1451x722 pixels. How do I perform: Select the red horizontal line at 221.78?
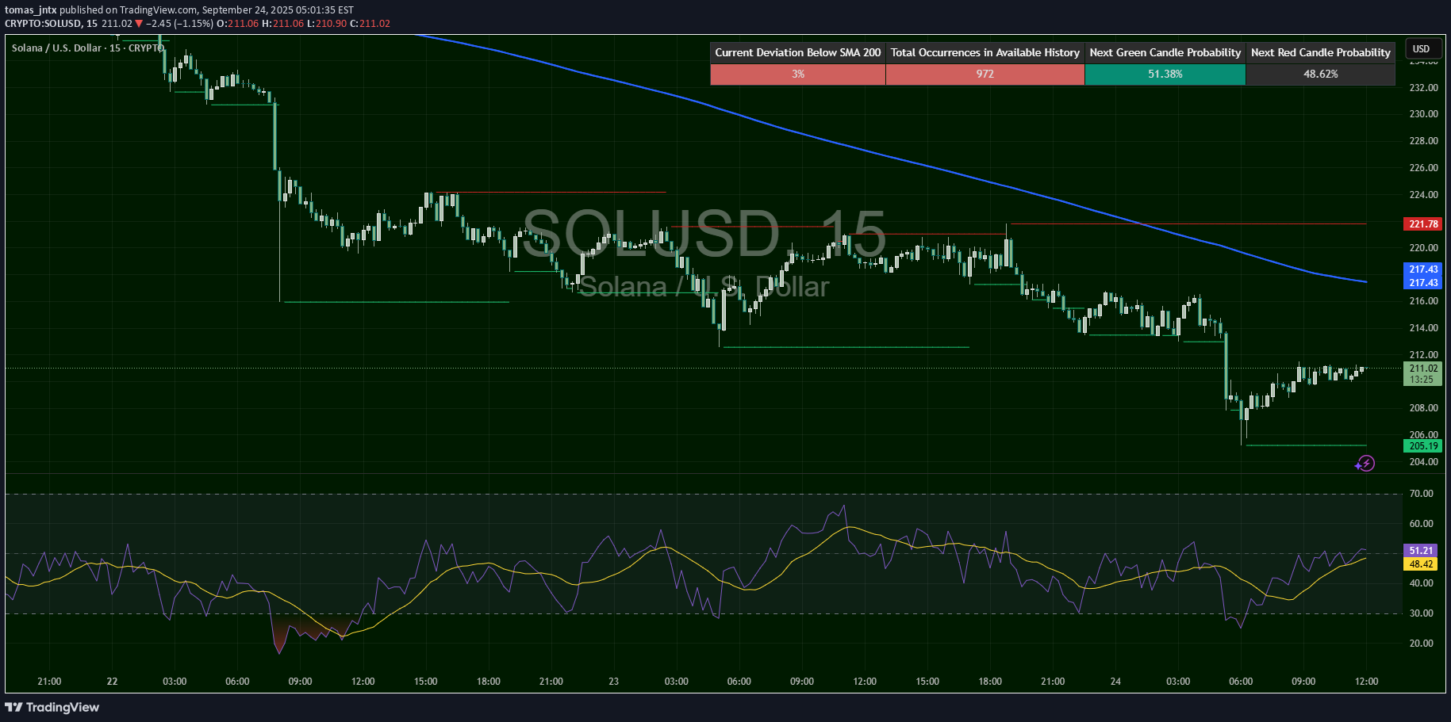pos(1190,223)
